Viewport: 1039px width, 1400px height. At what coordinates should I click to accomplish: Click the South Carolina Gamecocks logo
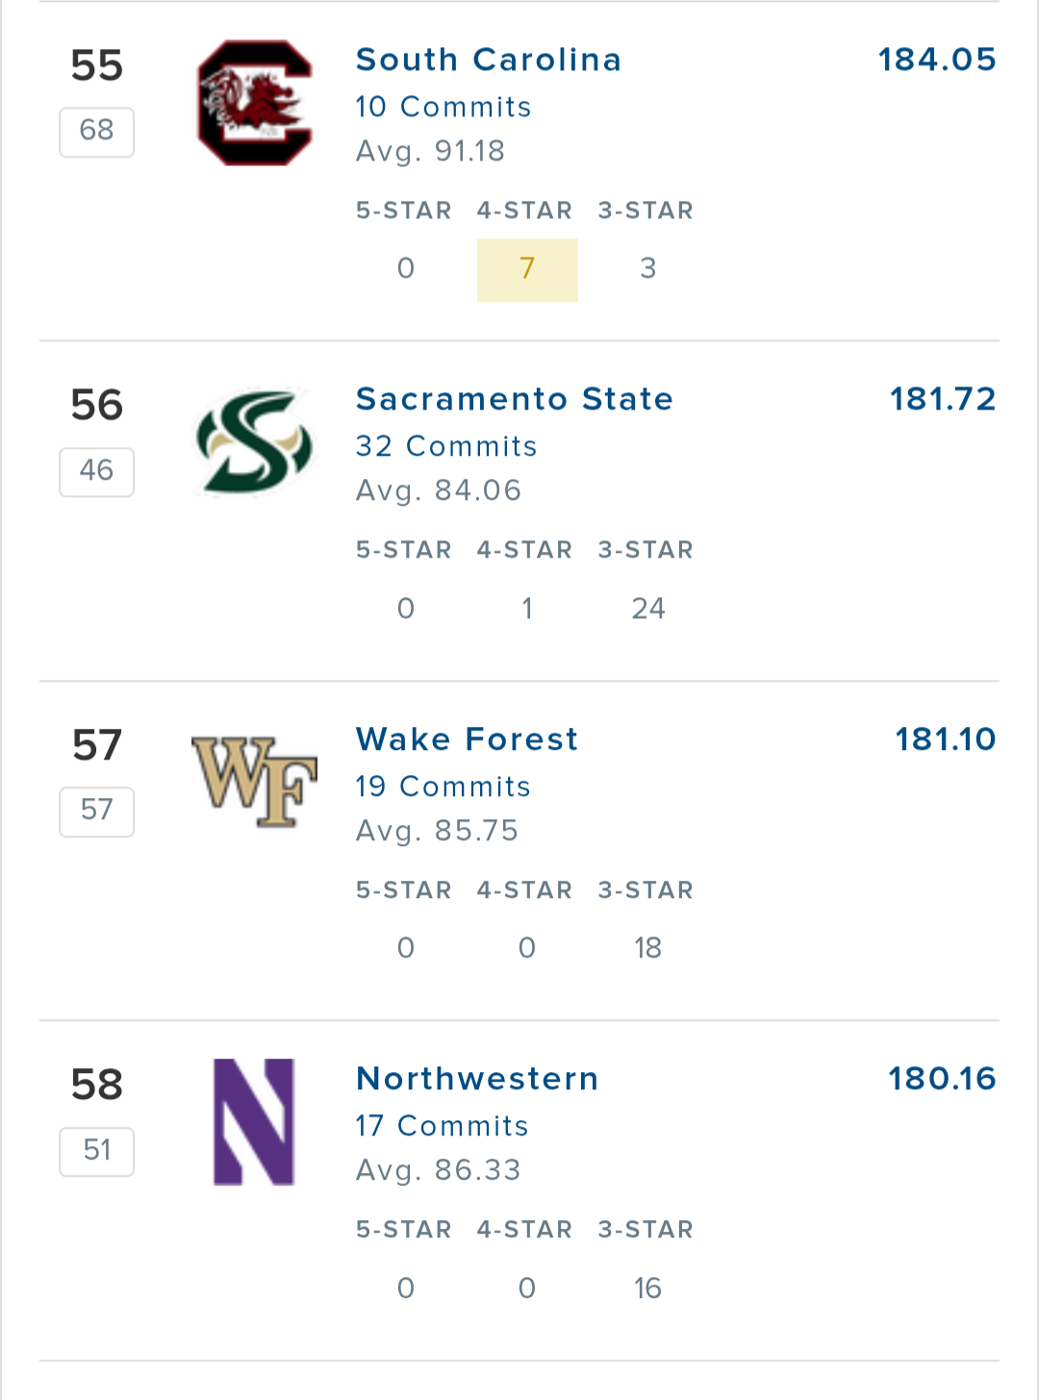click(255, 103)
